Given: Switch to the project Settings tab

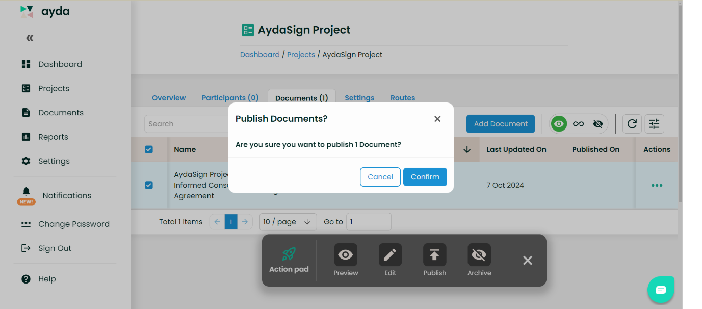Looking at the screenshot, I should pos(359,98).
